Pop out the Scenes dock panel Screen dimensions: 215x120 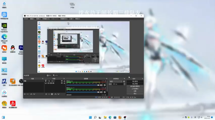pos(43,79)
